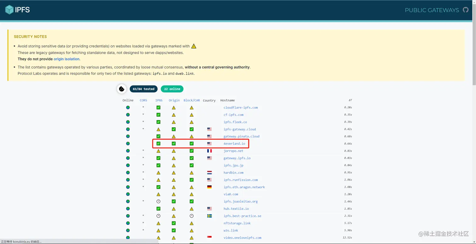Visit the gateway.ipfs.io link
This screenshot has height=244, width=476.
[x=237, y=158]
